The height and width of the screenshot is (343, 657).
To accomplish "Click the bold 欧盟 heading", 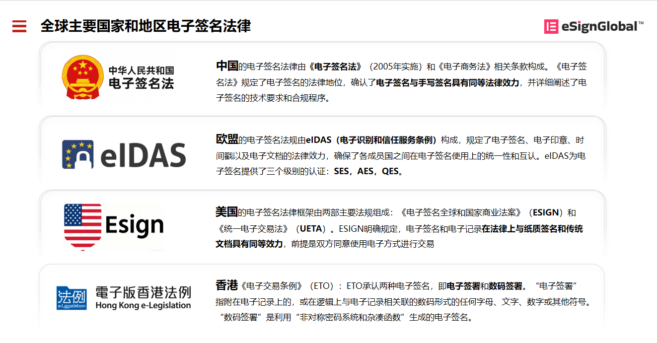I will pos(227,139).
